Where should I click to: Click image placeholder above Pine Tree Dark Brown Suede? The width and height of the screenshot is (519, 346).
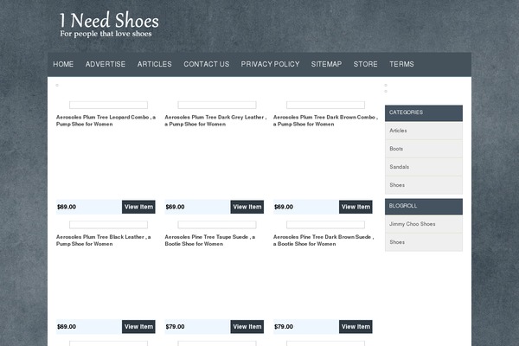(326, 225)
